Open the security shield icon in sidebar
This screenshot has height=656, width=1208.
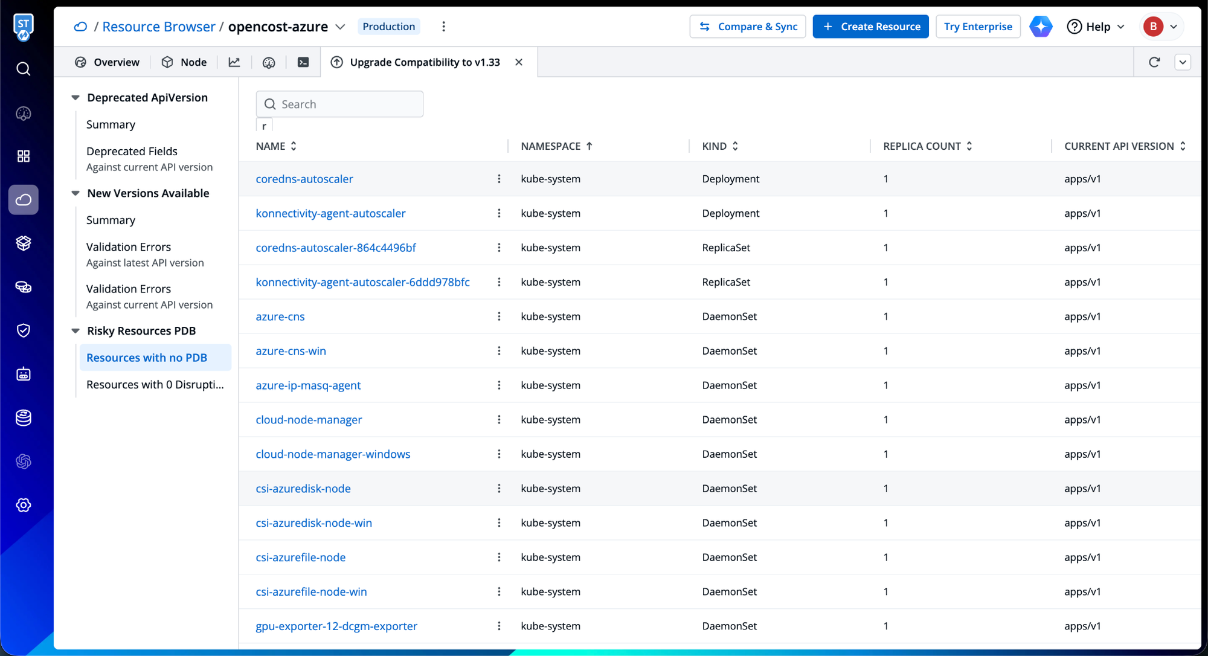pos(23,330)
